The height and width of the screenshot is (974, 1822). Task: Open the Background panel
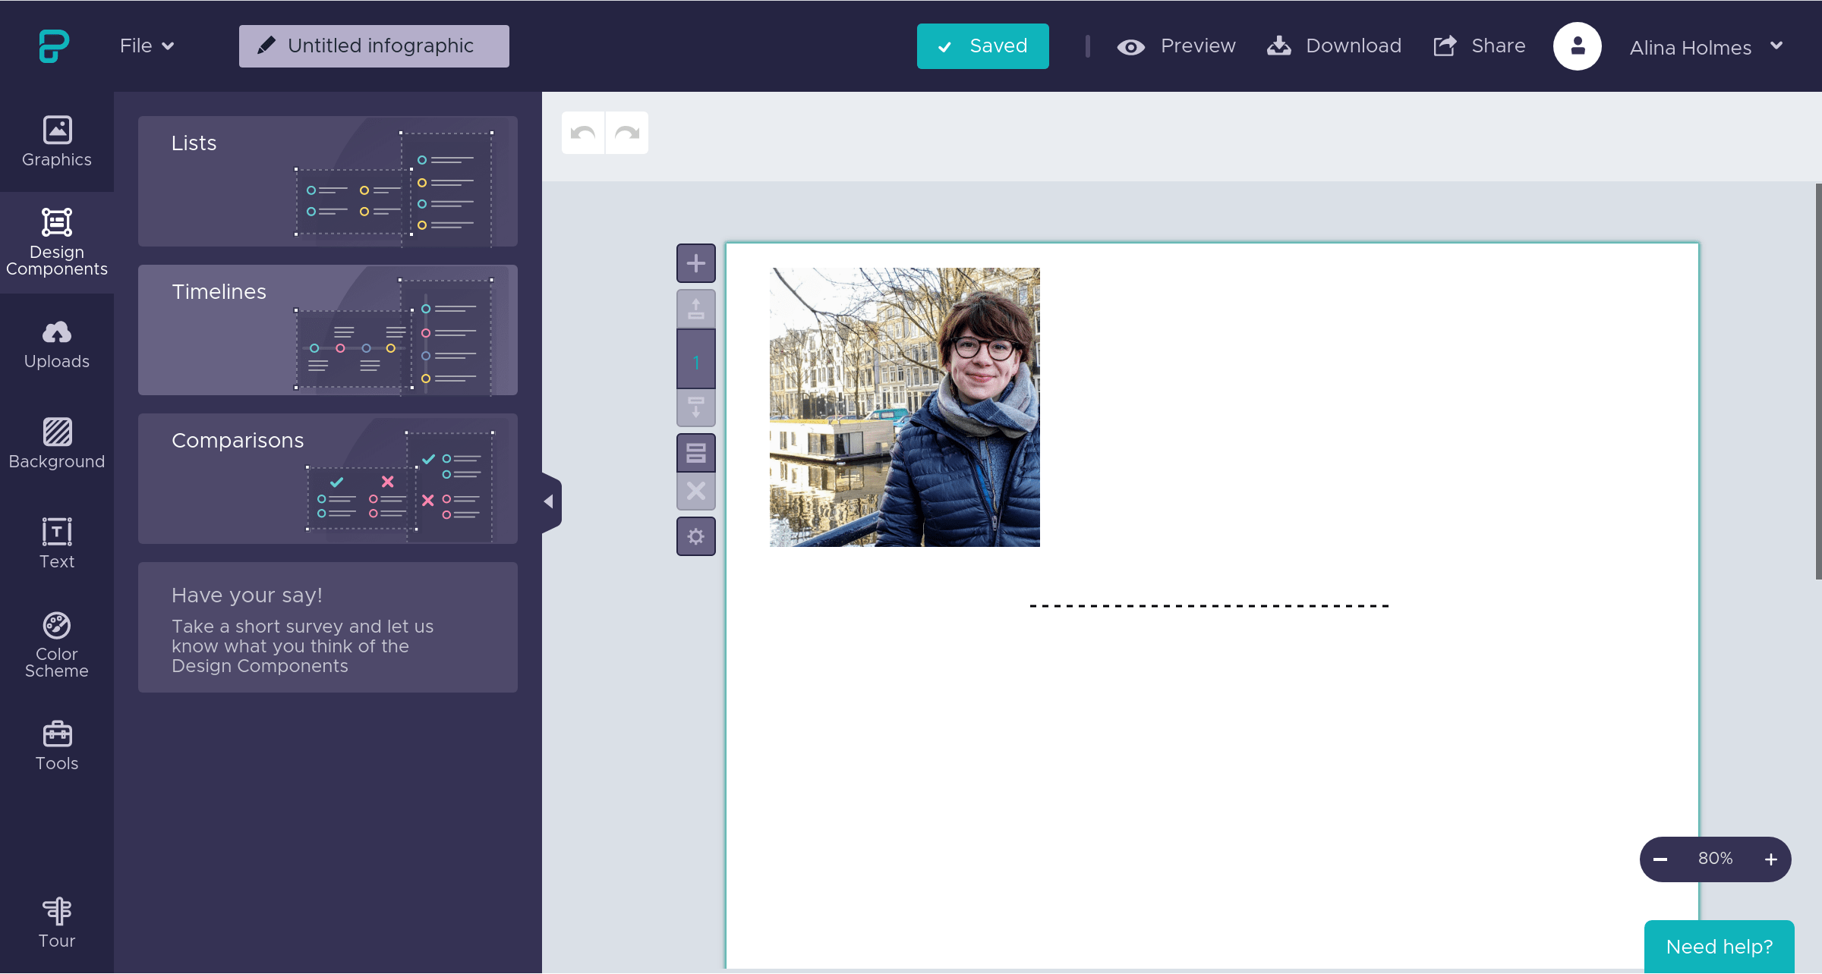(x=57, y=445)
